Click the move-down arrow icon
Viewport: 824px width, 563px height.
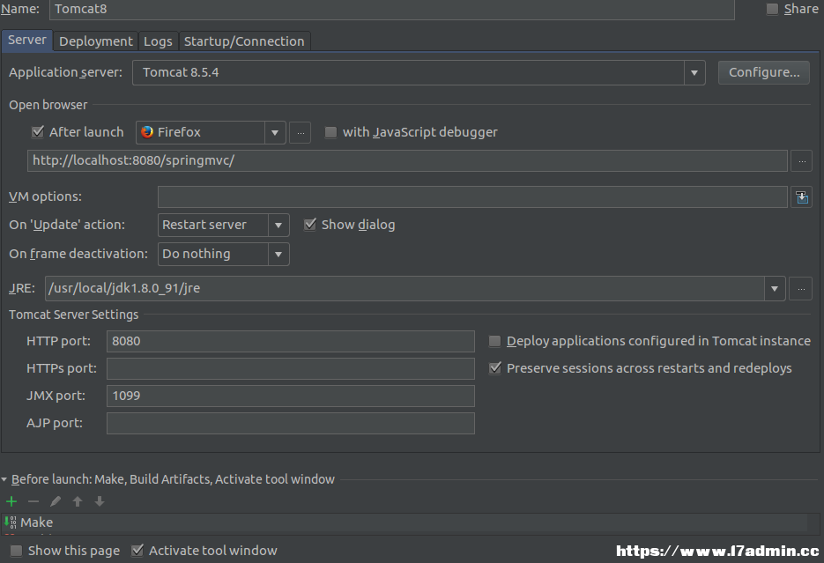click(100, 501)
